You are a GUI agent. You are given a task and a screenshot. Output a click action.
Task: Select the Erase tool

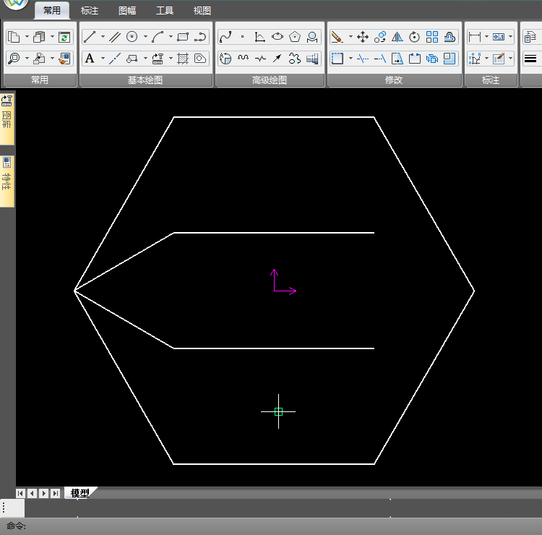pyautogui.click(x=337, y=37)
